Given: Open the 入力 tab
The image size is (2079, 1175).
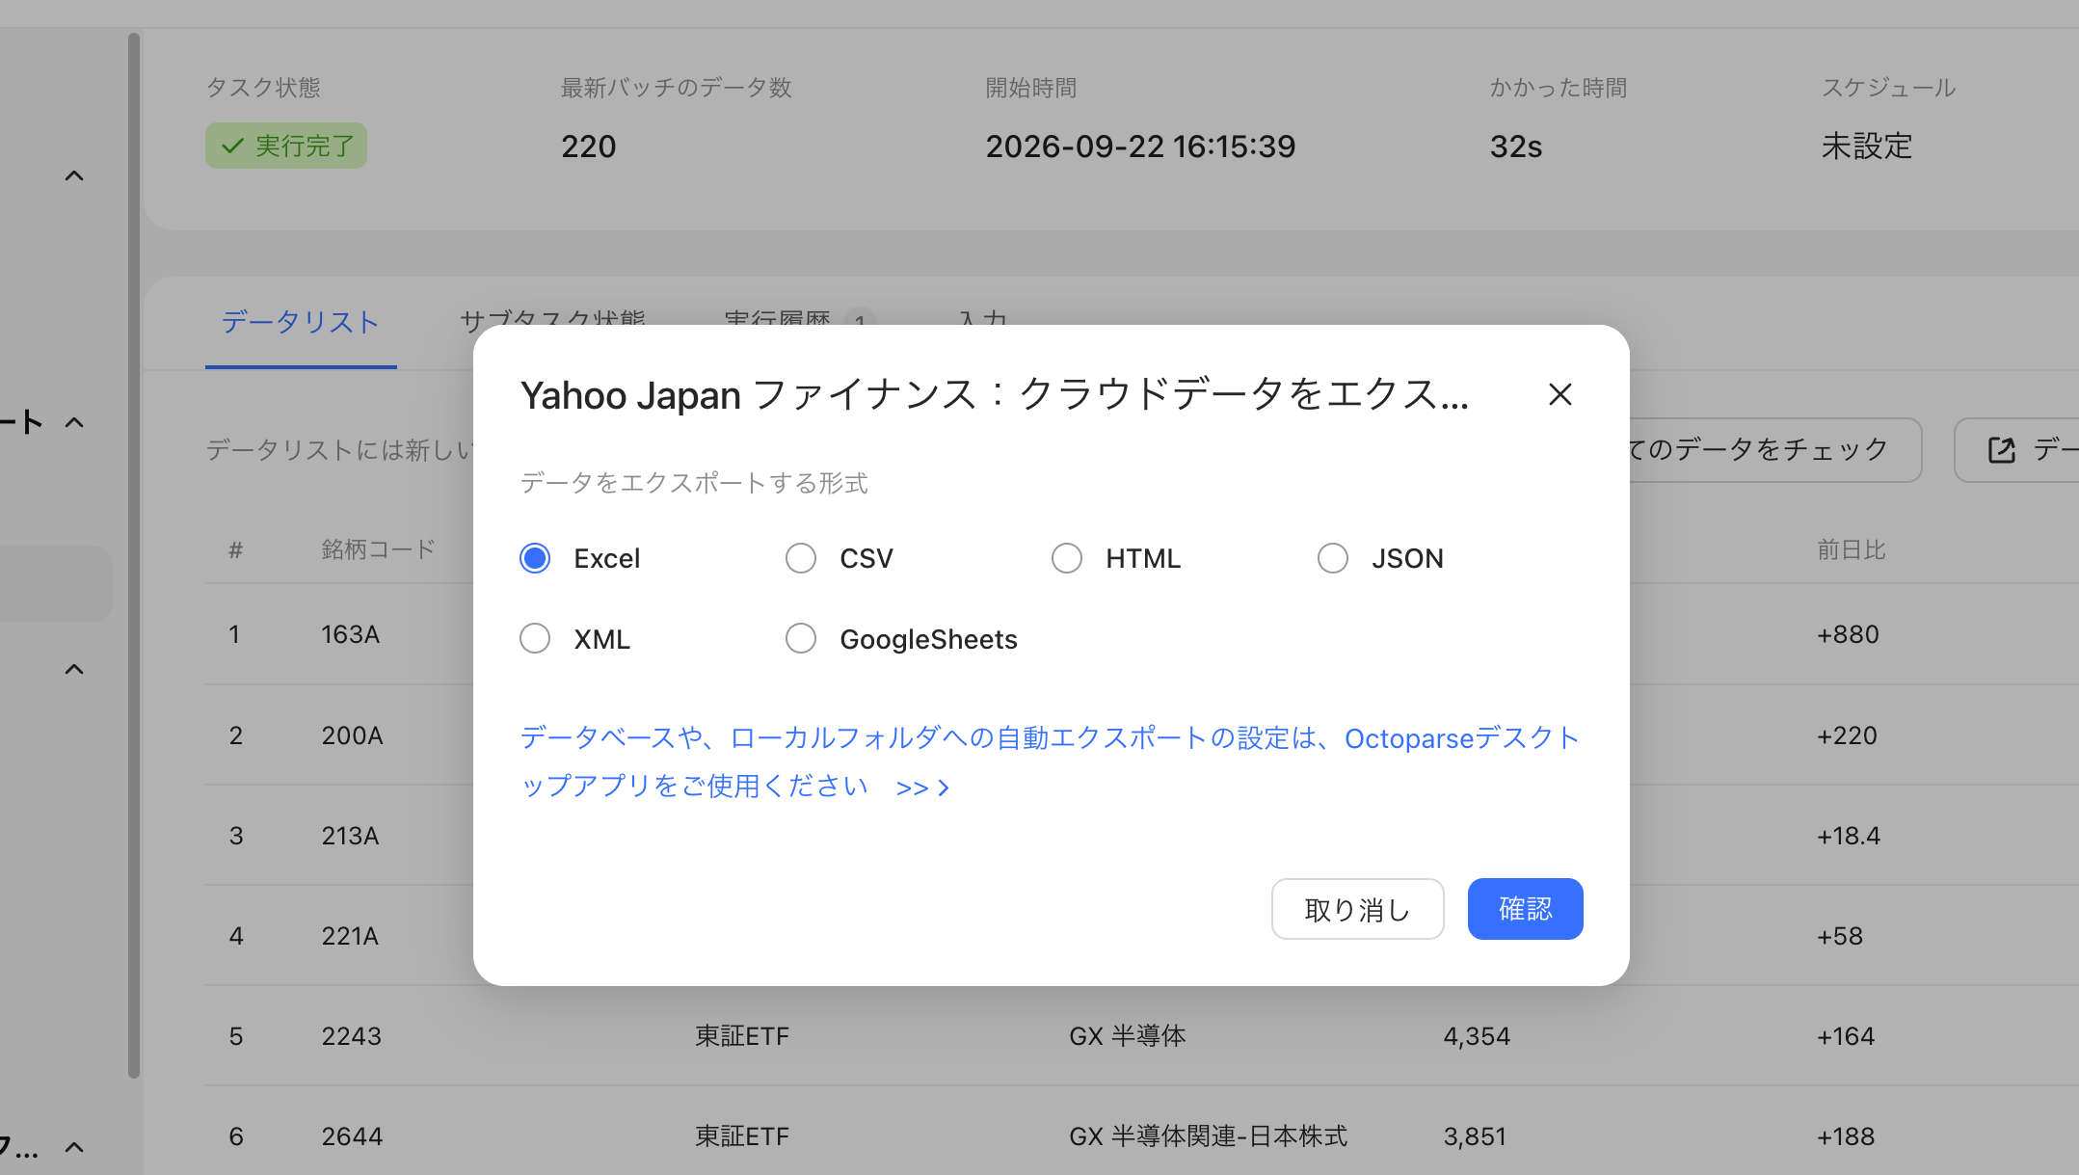Looking at the screenshot, I should pyautogui.click(x=983, y=319).
